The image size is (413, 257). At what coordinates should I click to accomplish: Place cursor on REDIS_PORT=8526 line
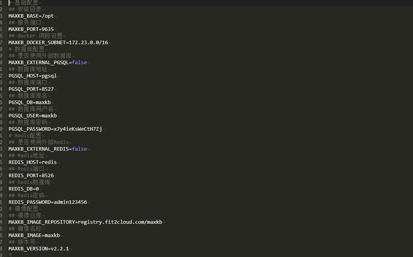[31, 176]
